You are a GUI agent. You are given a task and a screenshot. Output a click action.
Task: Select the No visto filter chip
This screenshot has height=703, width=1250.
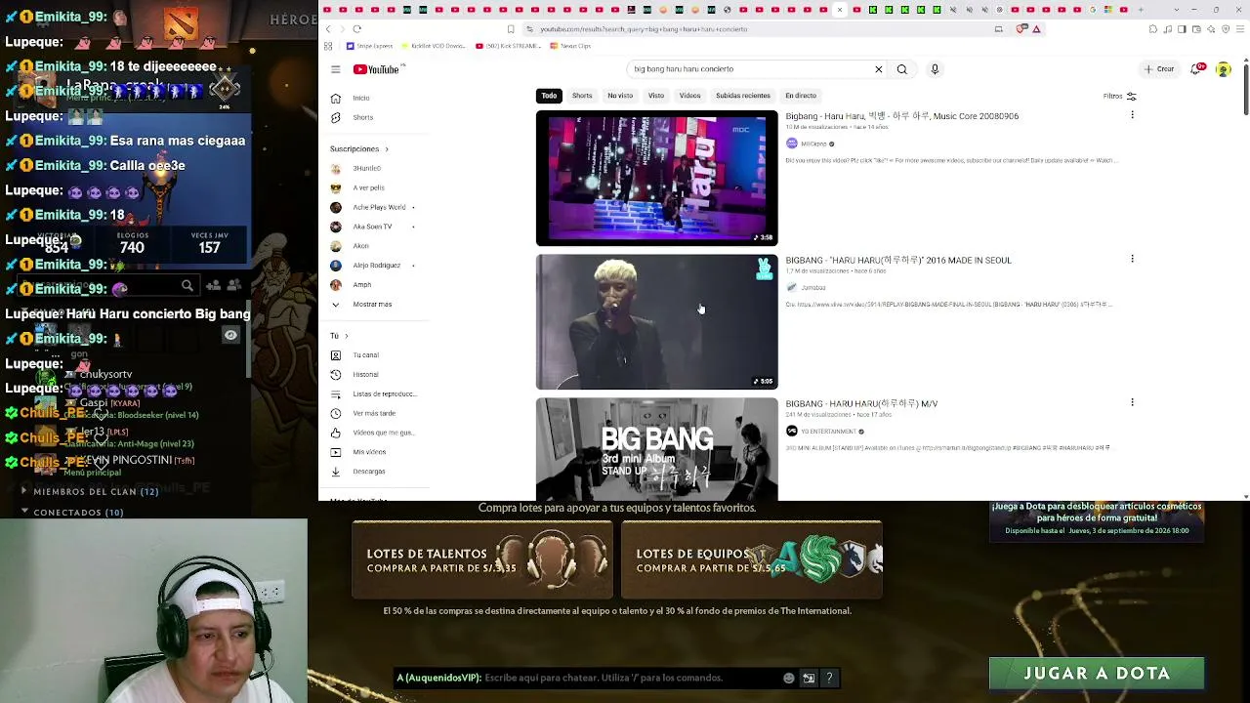point(620,96)
